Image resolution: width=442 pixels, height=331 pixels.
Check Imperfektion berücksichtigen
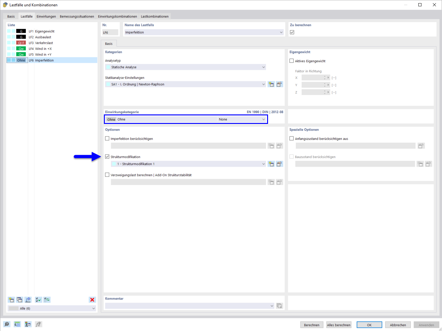tap(107, 138)
